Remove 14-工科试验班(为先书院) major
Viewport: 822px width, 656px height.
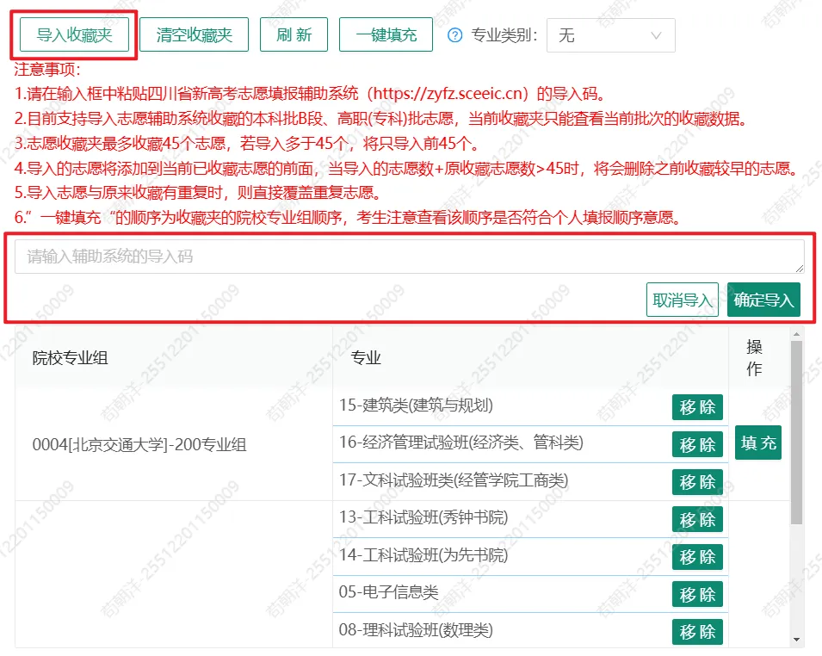click(697, 557)
